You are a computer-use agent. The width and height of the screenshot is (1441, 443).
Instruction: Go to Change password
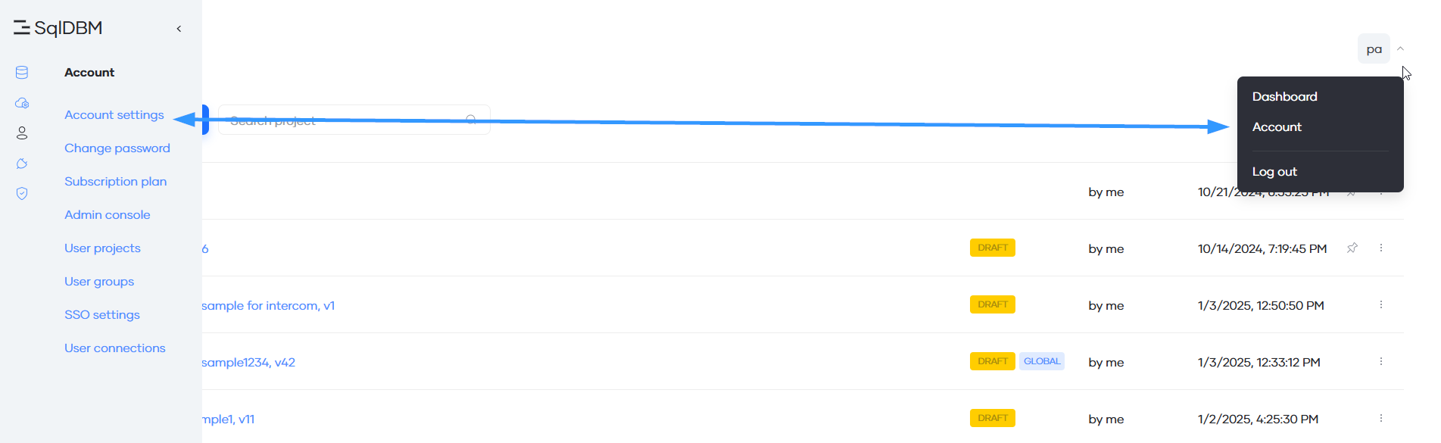click(117, 148)
